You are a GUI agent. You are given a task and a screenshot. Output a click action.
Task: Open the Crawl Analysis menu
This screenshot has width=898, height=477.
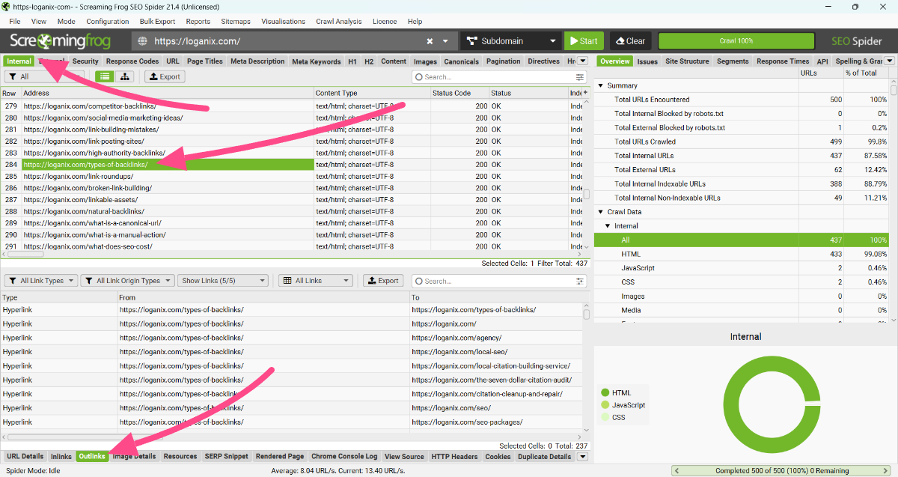pyautogui.click(x=337, y=22)
